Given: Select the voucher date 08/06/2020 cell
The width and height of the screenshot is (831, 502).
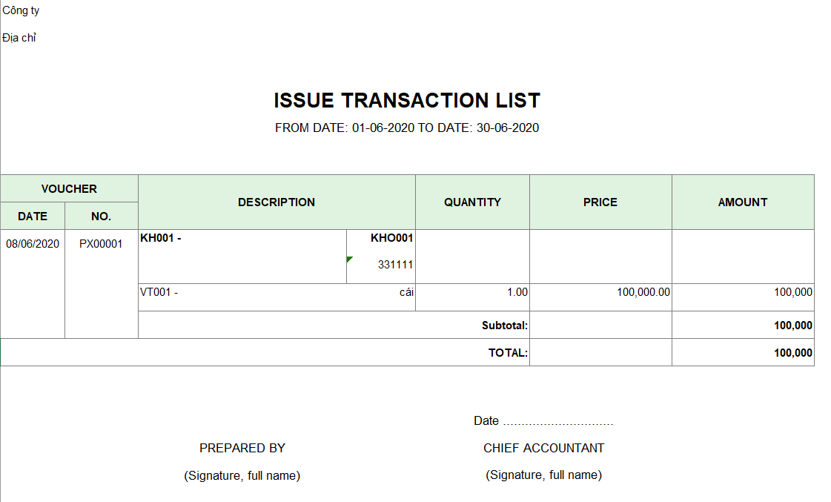Looking at the screenshot, I should 33,244.
